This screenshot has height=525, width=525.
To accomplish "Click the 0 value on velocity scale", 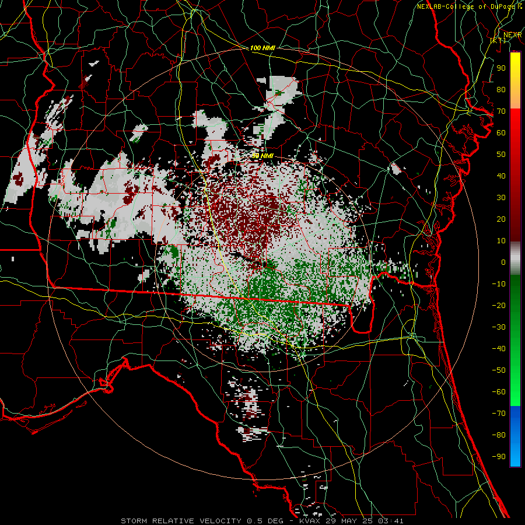I will (503, 262).
